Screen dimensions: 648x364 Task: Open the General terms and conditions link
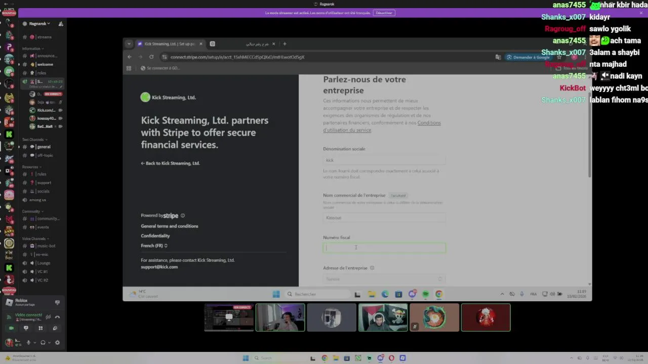pyautogui.click(x=170, y=226)
